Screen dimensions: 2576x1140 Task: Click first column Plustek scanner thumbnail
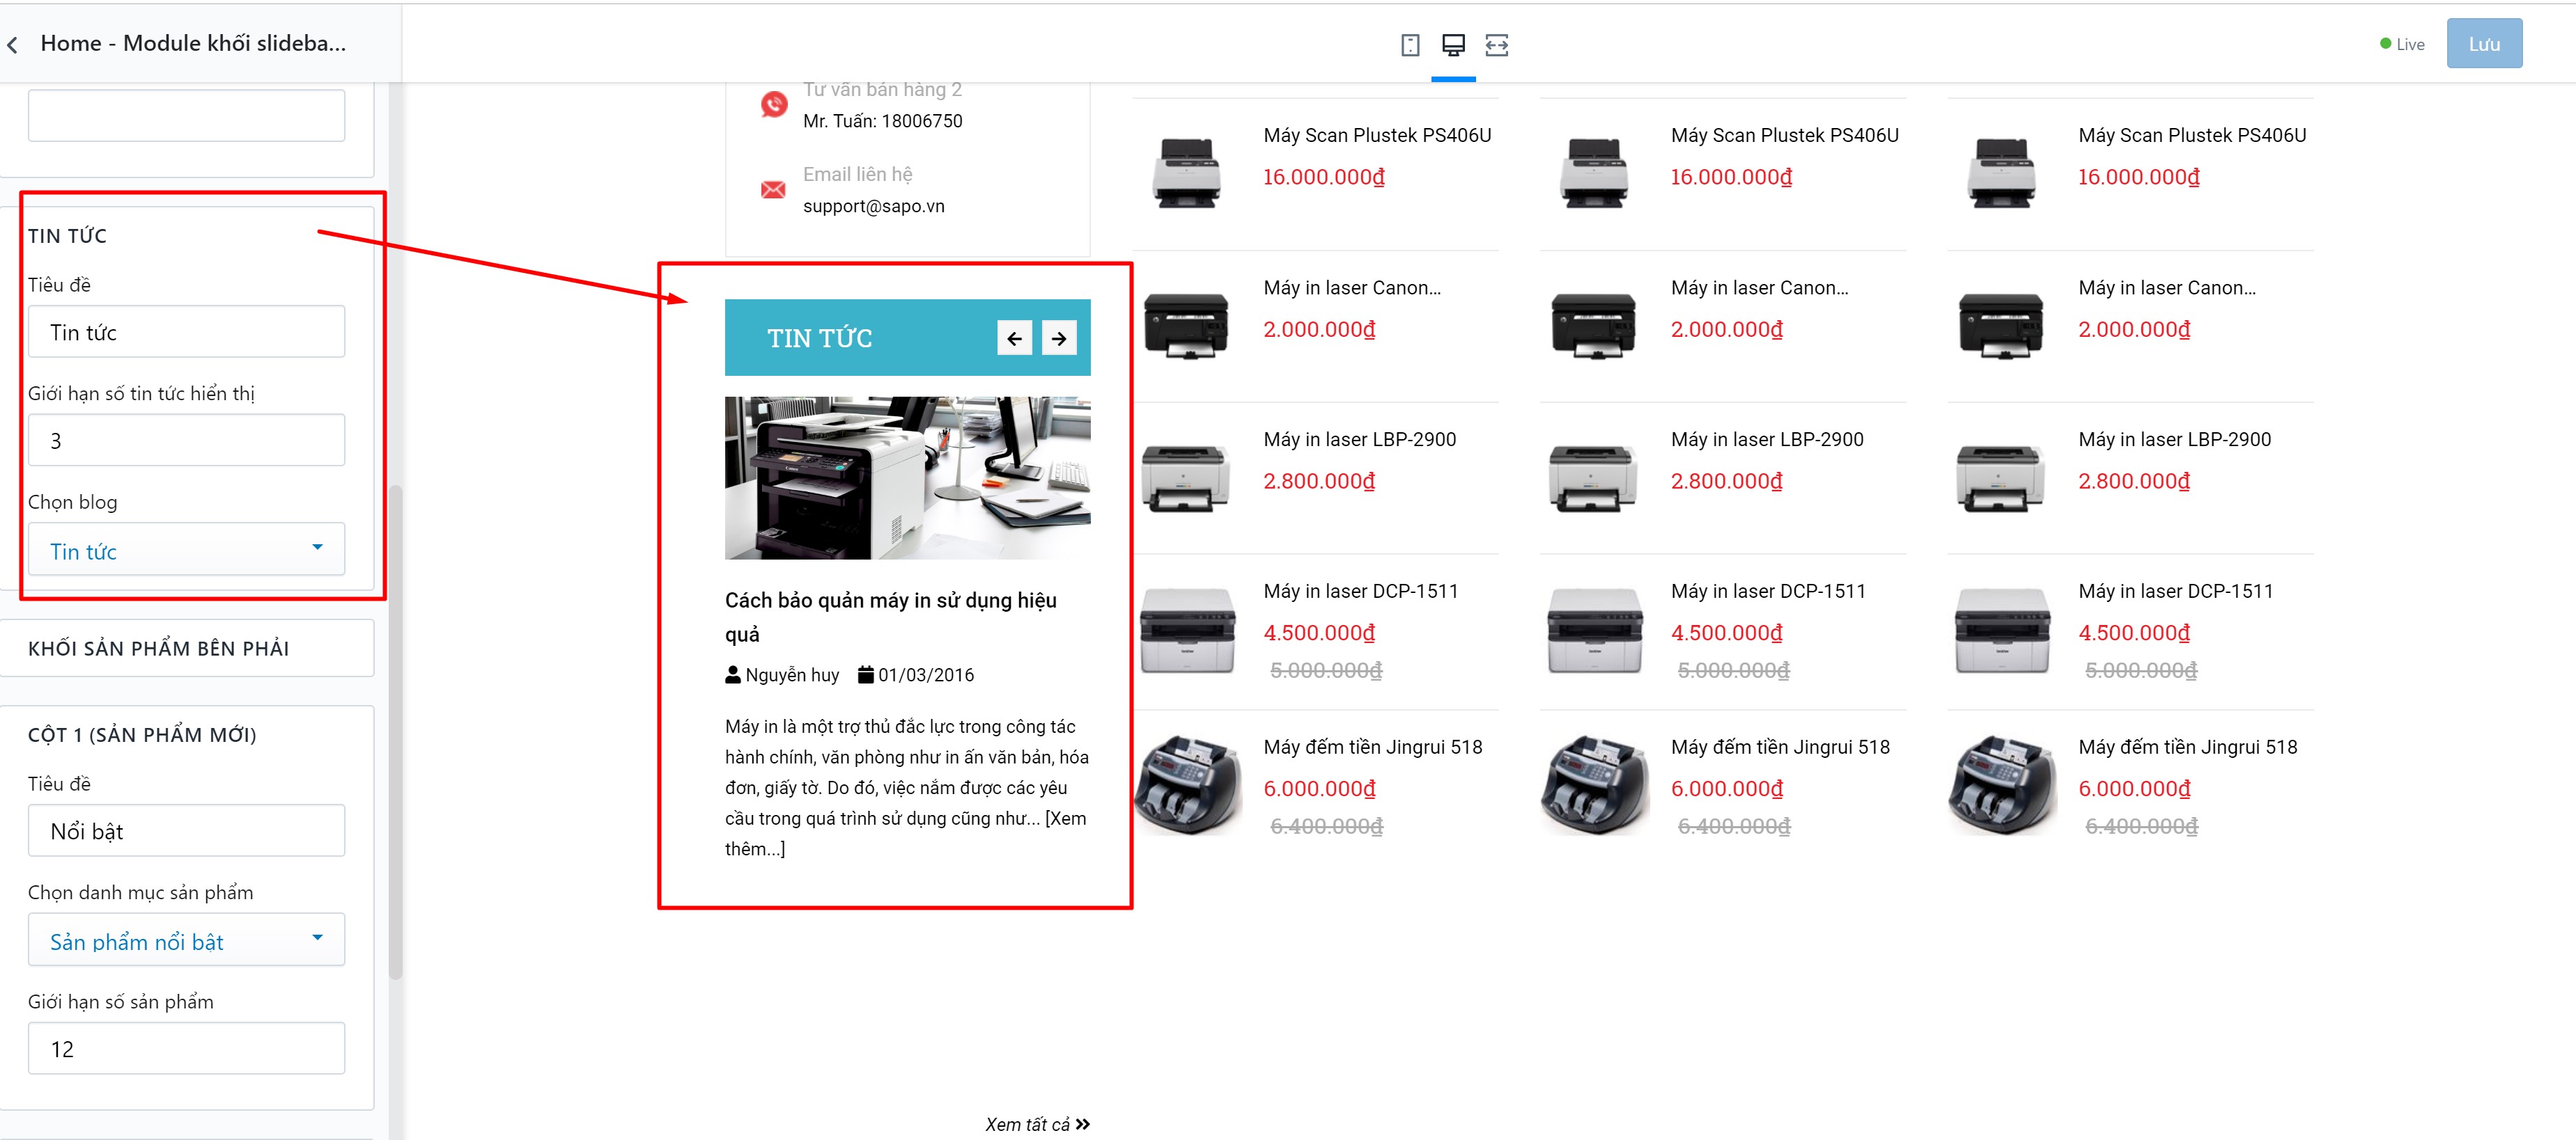pyautogui.click(x=1186, y=173)
